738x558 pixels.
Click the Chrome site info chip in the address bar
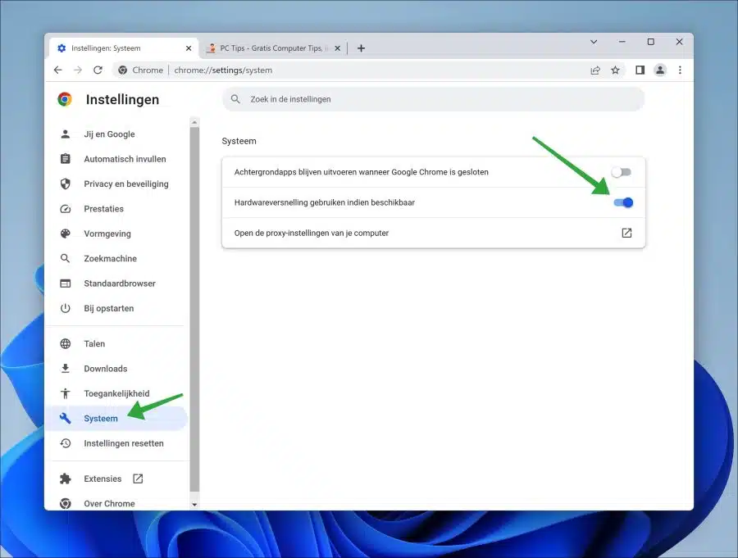pos(141,70)
